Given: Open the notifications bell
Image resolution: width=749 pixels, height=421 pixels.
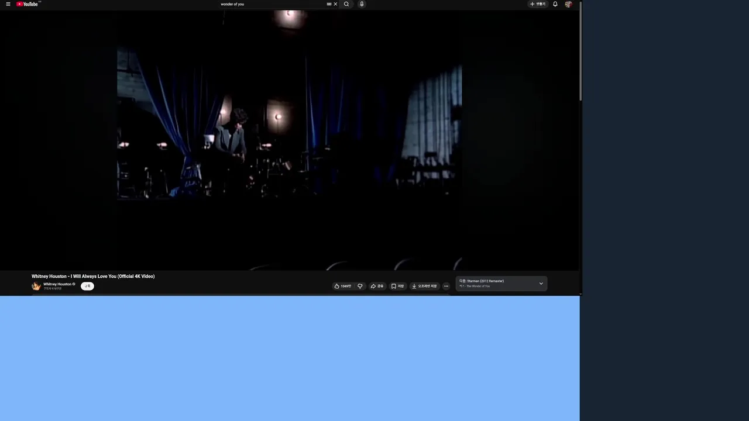Looking at the screenshot, I should point(555,4).
